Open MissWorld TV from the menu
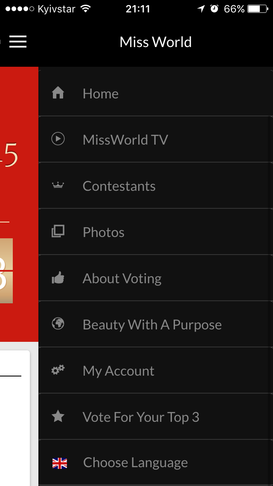The height and width of the screenshot is (486, 273). pos(156,139)
